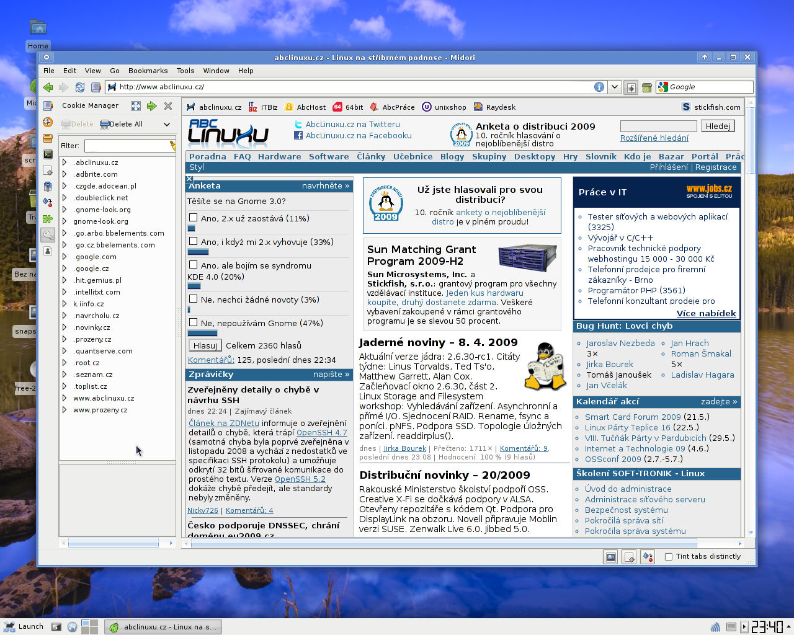Open the AbcLinuxu.cz na Facebooku link

click(x=359, y=136)
